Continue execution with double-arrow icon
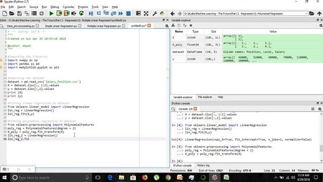Viewport: 323px width, 182px height. [x=121, y=14]
